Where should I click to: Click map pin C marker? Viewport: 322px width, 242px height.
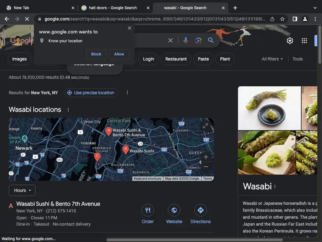click(x=97, y=157)
